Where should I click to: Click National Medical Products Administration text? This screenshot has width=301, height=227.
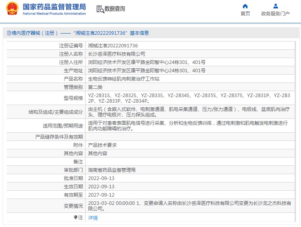54,13
